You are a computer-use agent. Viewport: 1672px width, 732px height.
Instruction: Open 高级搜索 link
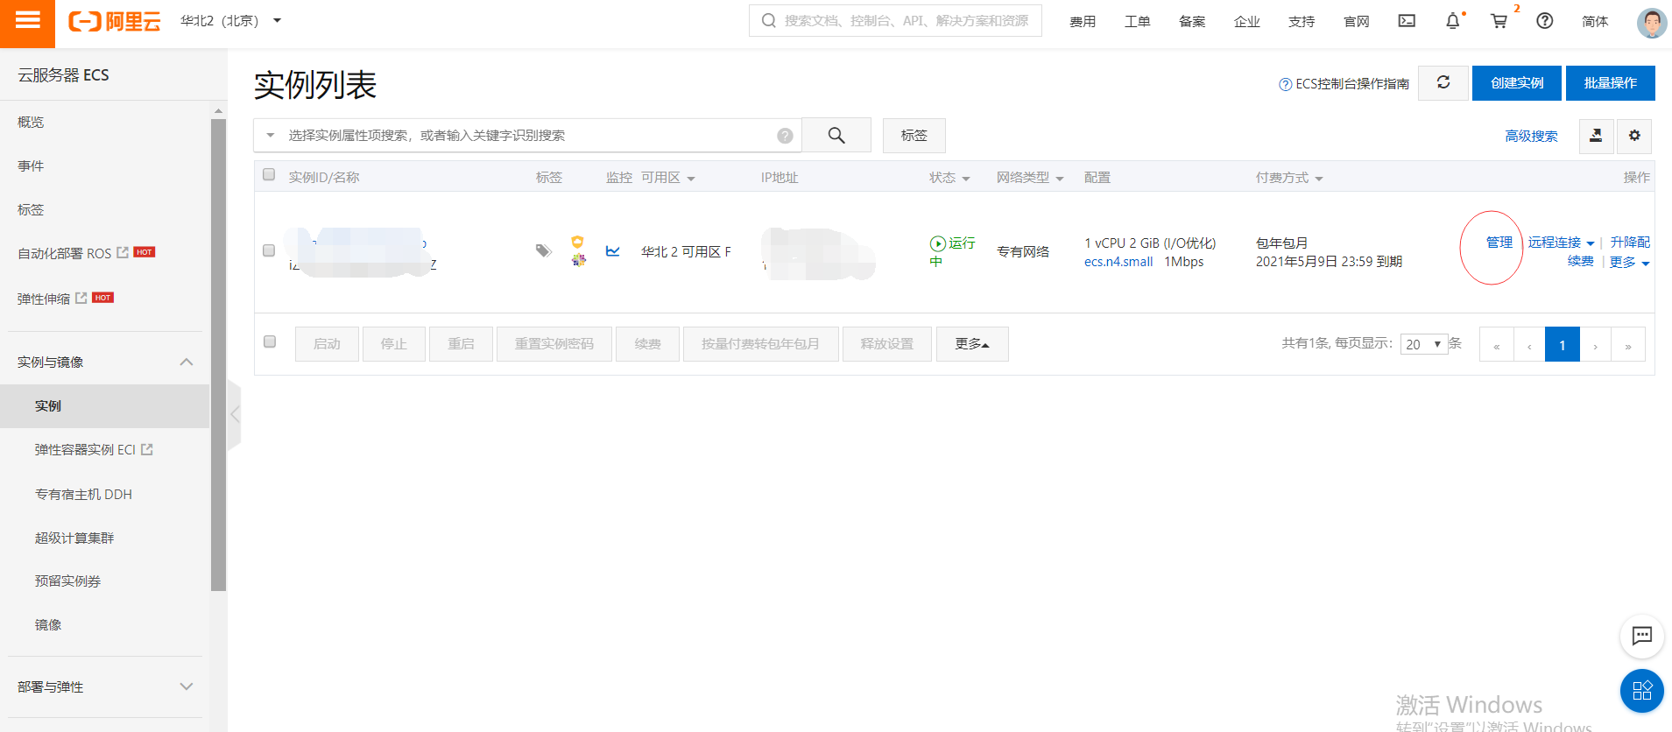click(1531, 136)
